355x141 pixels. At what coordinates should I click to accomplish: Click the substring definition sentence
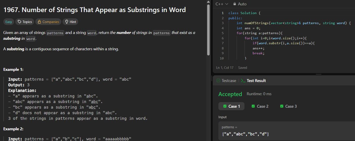(61, 49)
